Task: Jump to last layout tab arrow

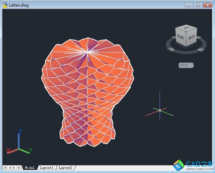Action: [x=19, y=168]
